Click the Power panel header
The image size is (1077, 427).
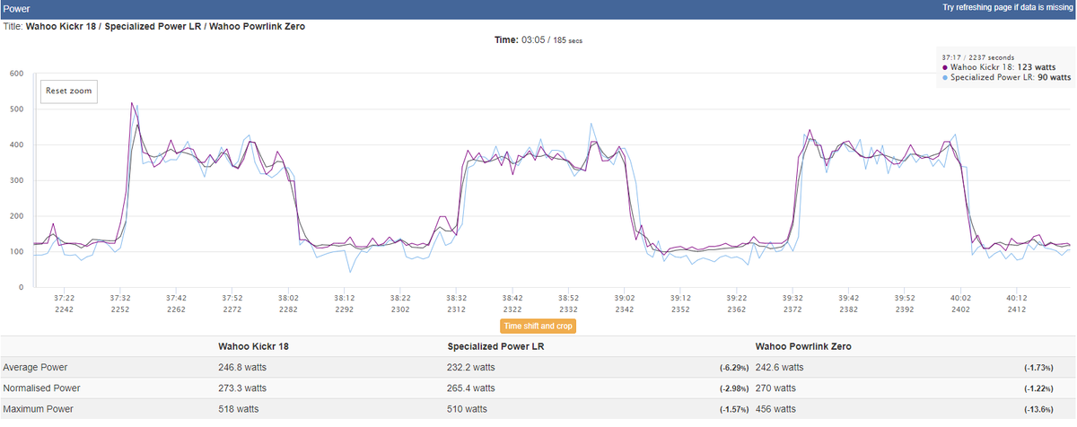[538, 7]
